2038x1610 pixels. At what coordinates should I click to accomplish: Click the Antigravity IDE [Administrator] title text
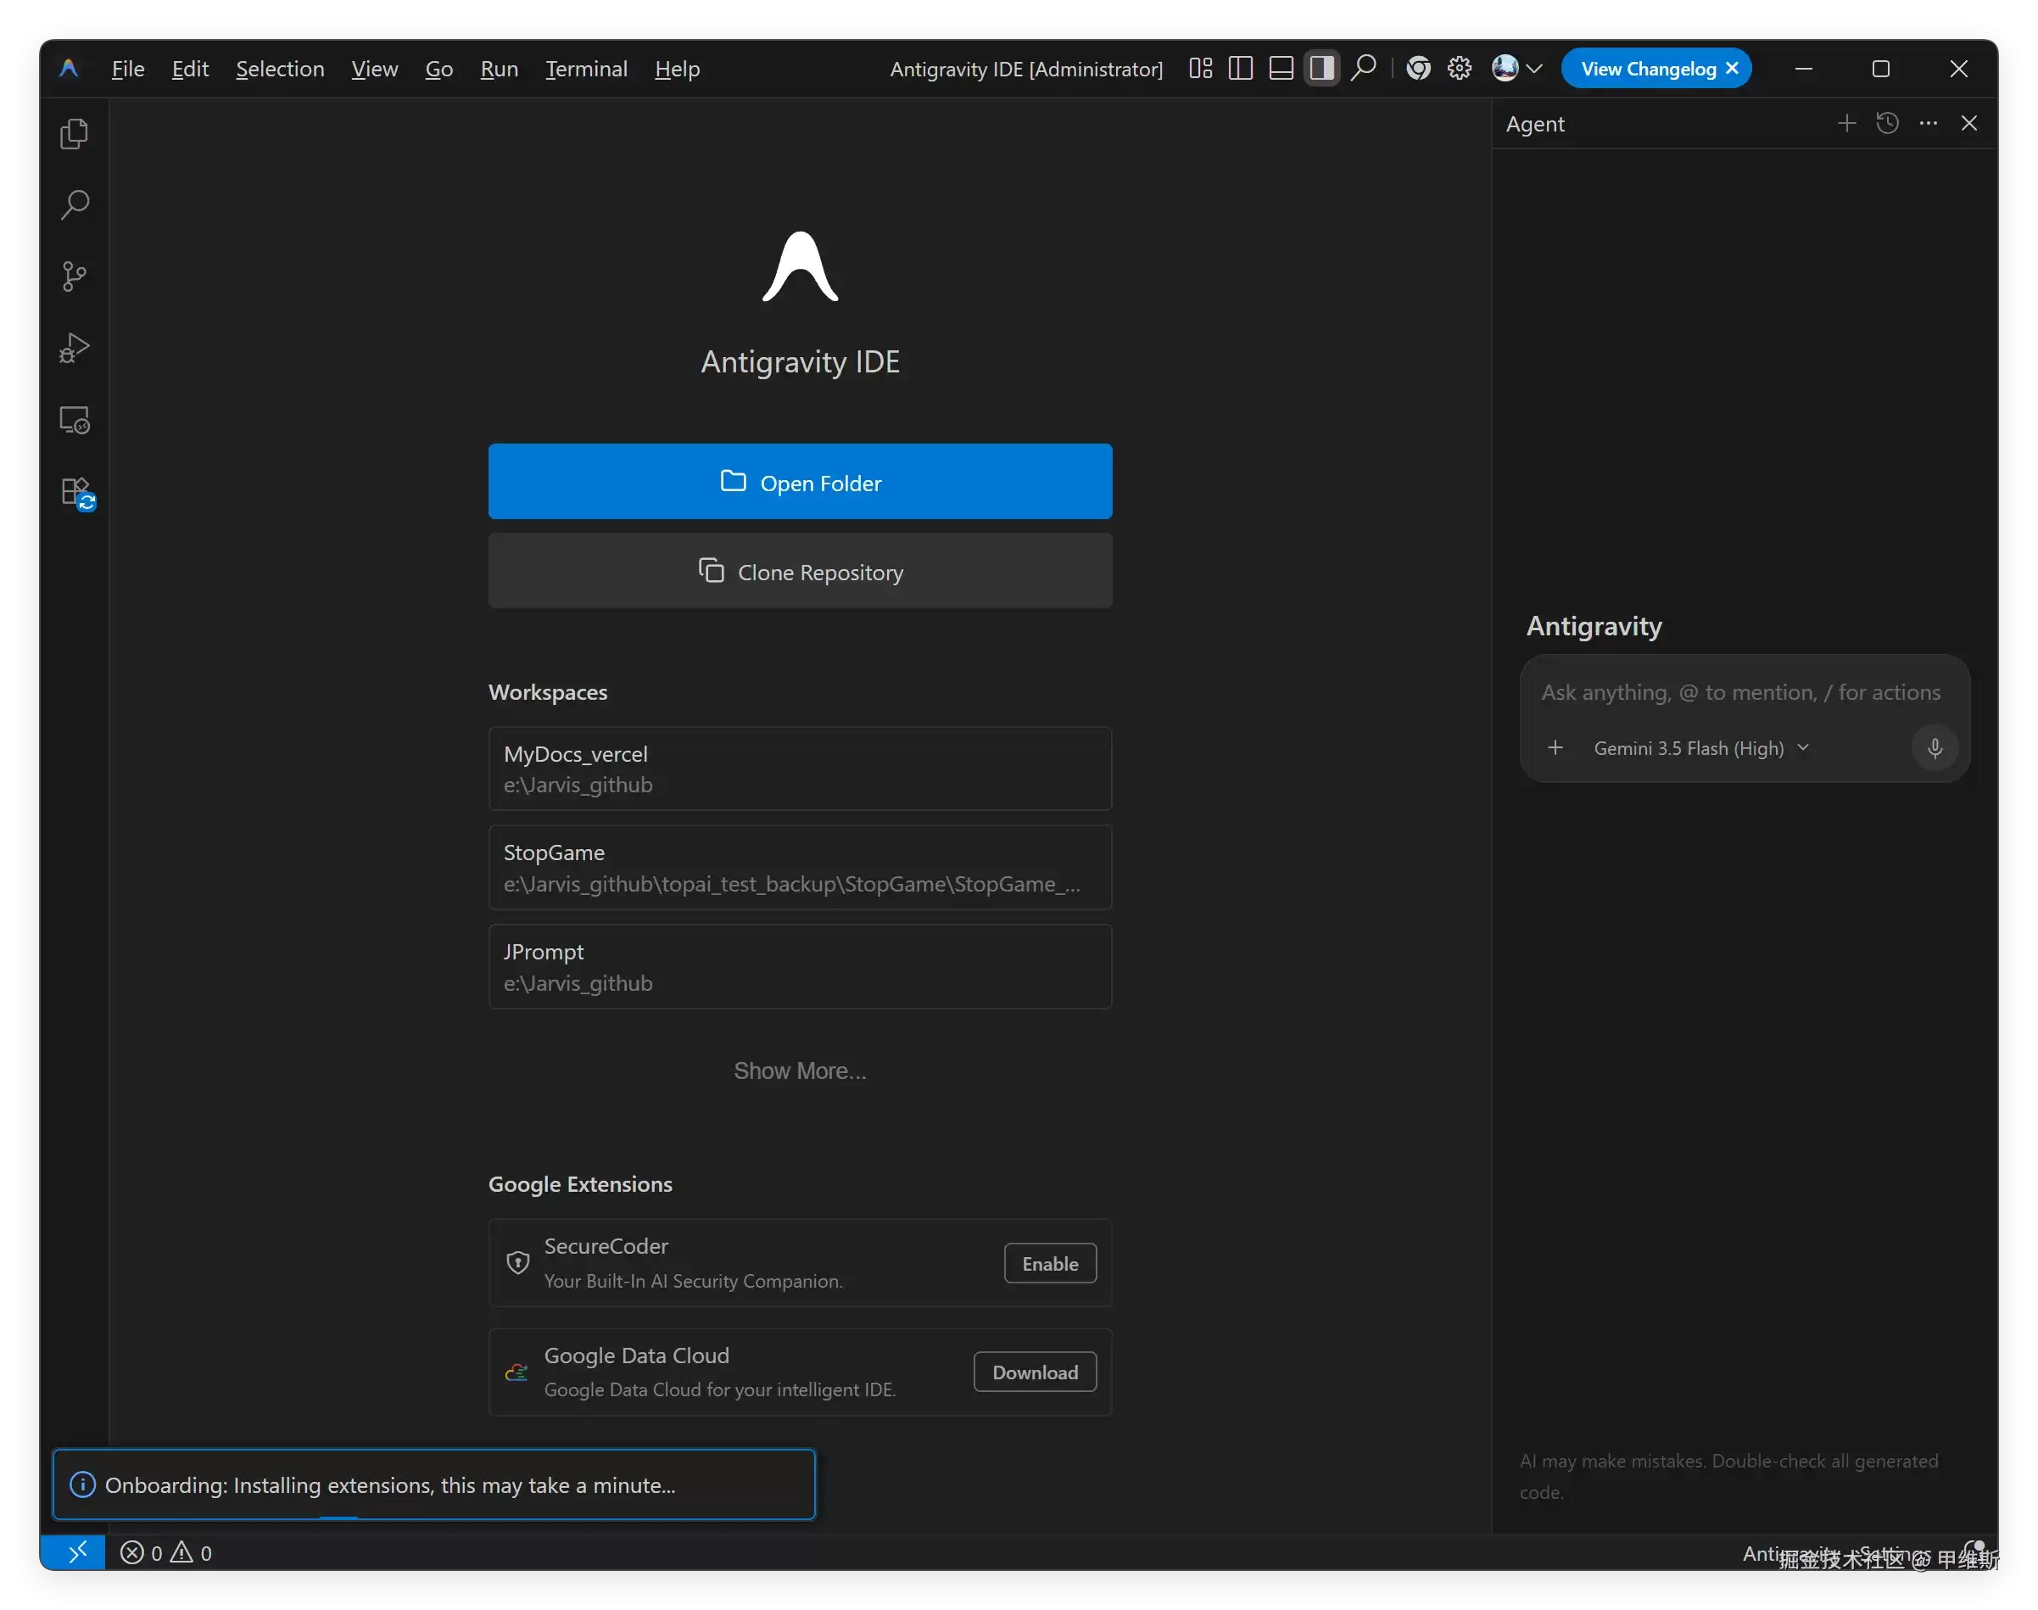(x=1026, y=69)
